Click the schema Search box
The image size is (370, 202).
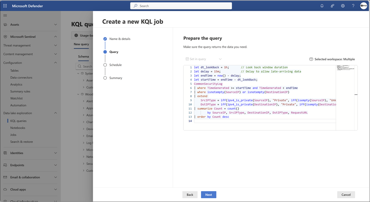85,66
